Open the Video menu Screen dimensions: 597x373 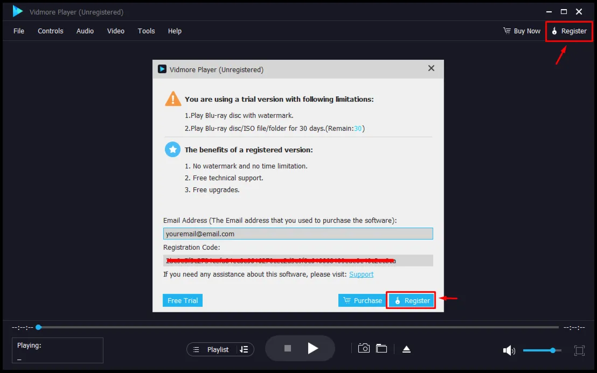click(x=116, y=31)
